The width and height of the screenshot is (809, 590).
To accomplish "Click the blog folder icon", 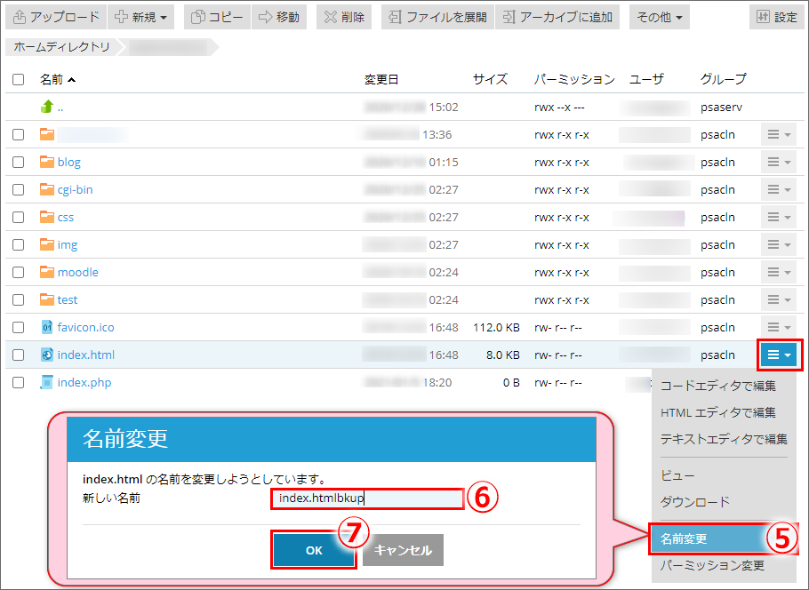I will coord(47,162).
